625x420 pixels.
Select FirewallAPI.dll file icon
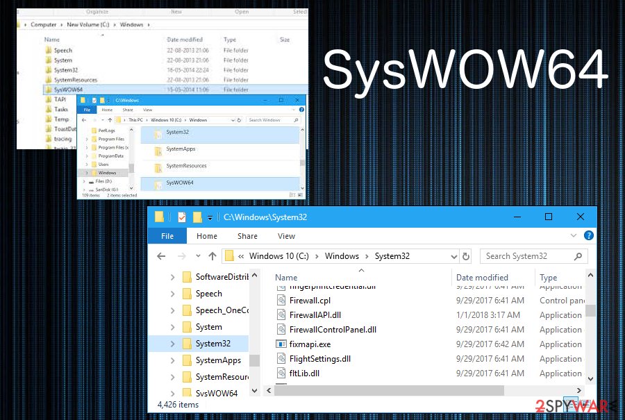point(281,314)
